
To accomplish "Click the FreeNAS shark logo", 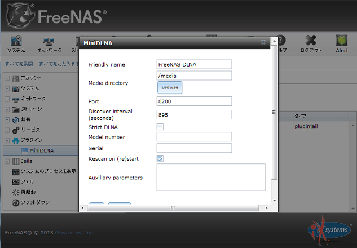I will [20, 16].
